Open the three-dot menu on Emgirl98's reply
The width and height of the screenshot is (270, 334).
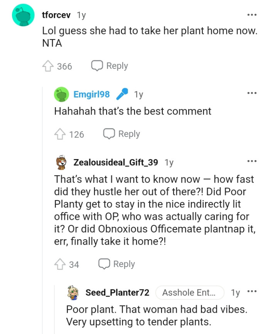pyautogui.click(x=251, y=93)
